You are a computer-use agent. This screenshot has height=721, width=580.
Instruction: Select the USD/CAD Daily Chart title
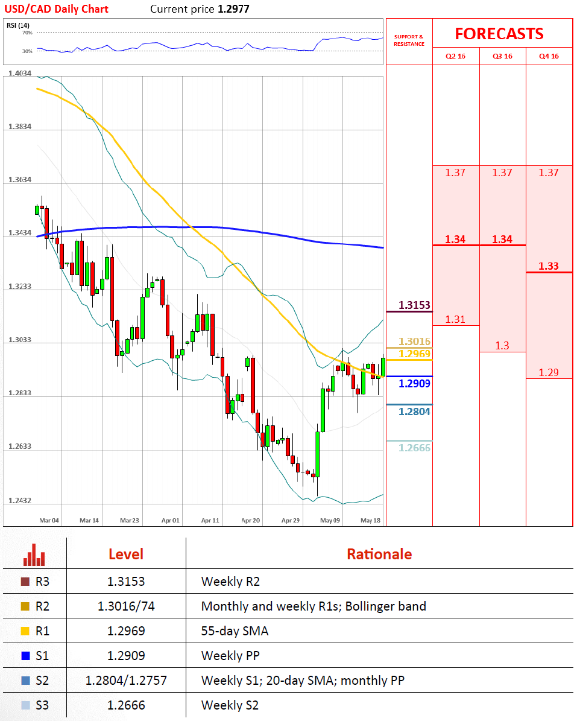click(56, 9)
